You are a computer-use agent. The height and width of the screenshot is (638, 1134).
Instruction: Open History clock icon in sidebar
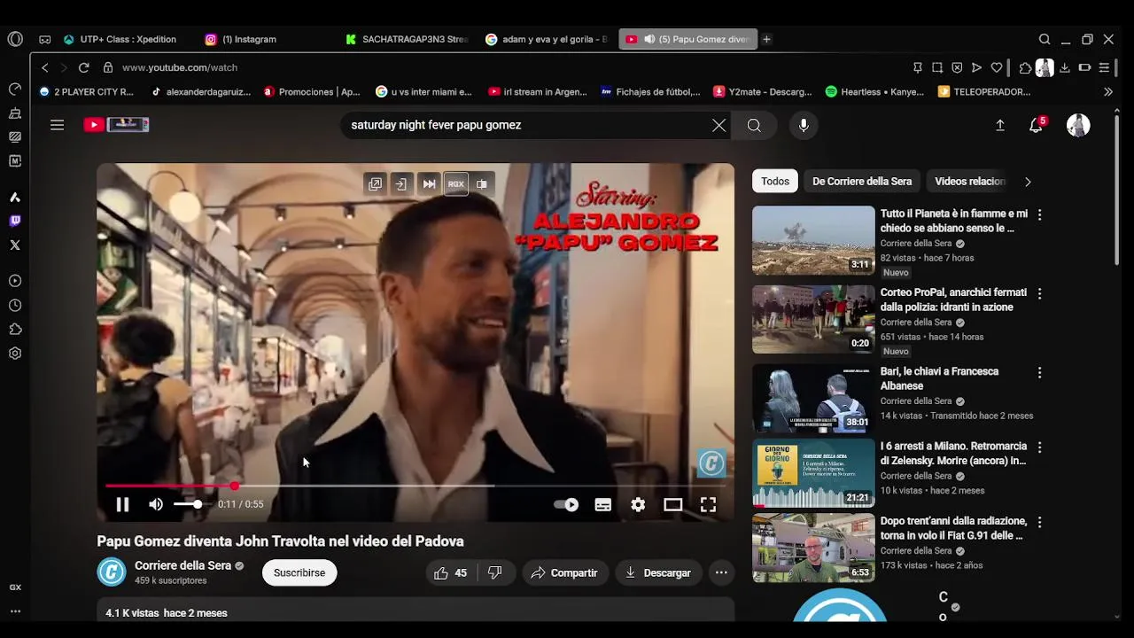[x=15, y=306]
